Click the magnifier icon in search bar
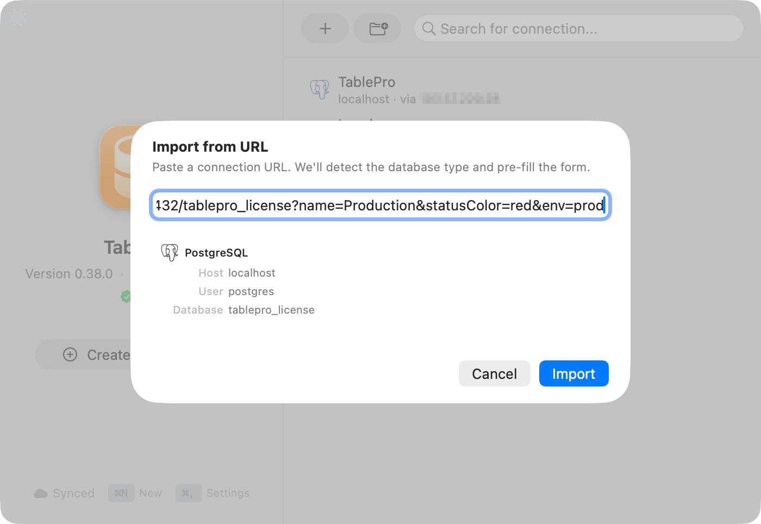 click(428, 28)
